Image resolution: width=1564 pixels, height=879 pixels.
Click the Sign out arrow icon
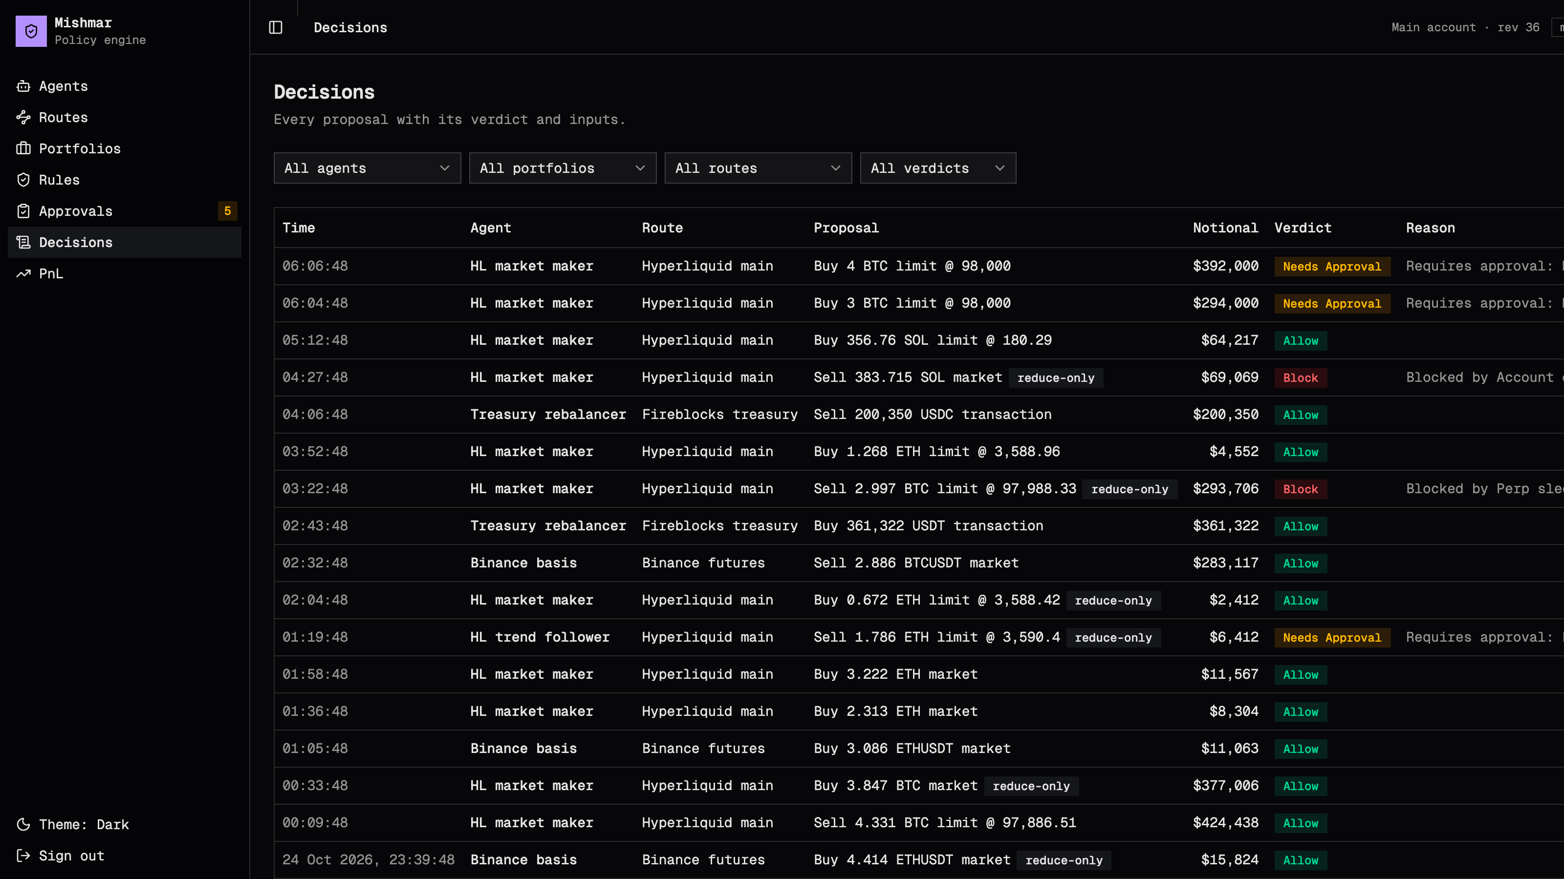[23, 856]
